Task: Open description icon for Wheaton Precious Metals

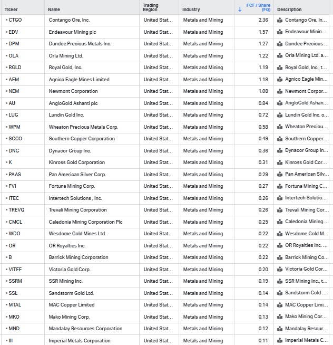Action: pos(280,127)
